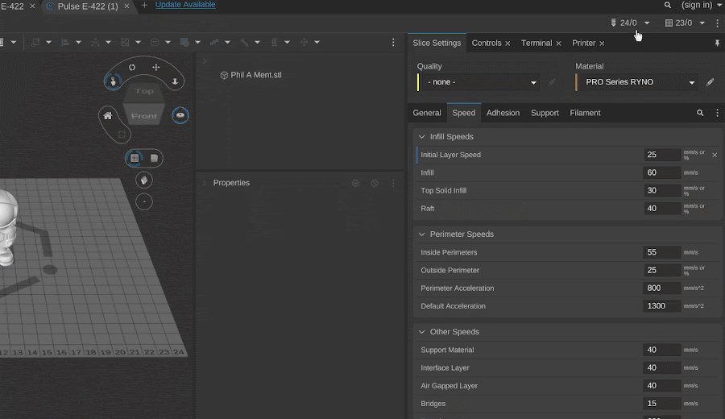The height and width of the screenshot is (419, 725).
Task: Click the Phil A Ment.stl item
Action: (255, 75)
